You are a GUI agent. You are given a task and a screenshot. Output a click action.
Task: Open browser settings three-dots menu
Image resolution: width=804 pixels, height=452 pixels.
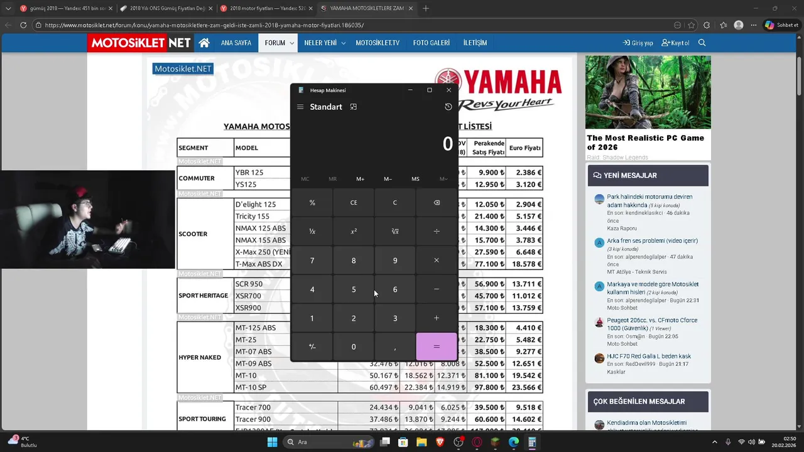tap(754, 25)
